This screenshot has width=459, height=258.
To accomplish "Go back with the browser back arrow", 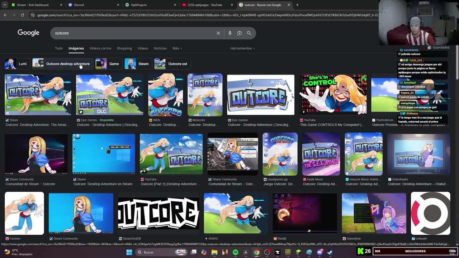I will [x=5, y=15].
